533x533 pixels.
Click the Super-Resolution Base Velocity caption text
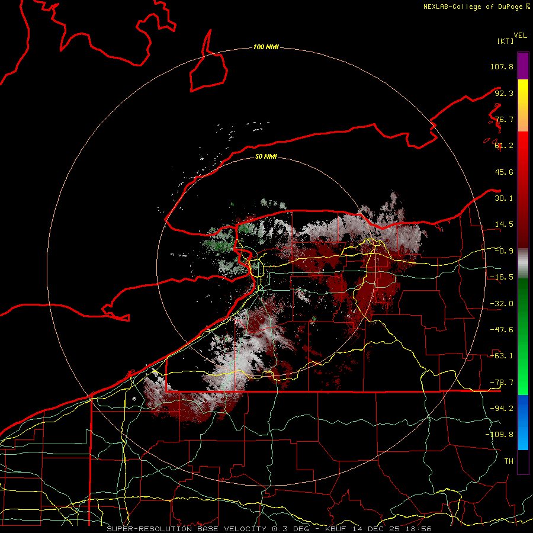pos(269,529)
